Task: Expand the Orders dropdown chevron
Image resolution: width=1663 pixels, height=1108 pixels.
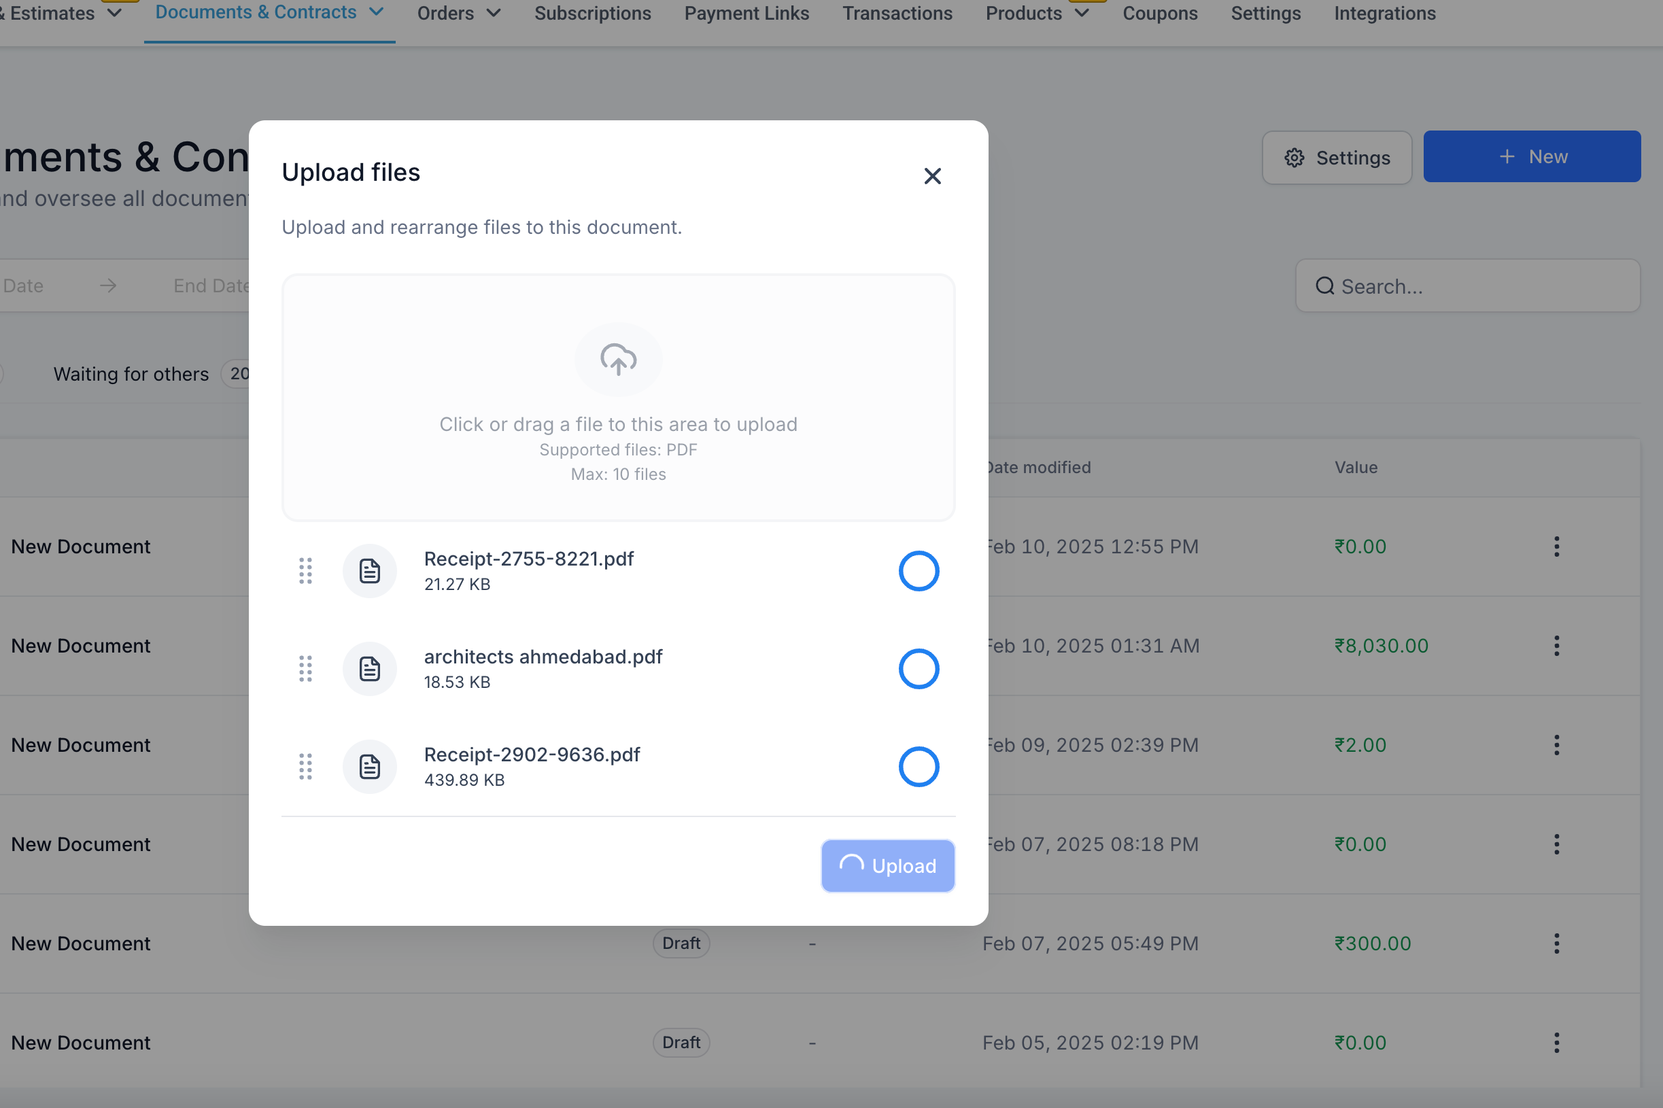Action: click(494, 14)
